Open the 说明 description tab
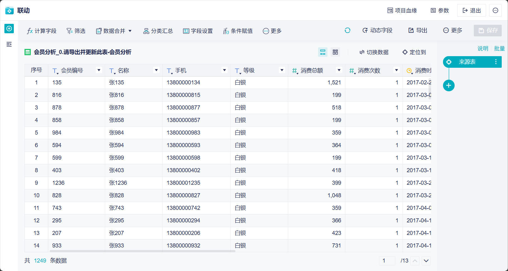Viewport: 508px width, 271px height. pos(483,48)
